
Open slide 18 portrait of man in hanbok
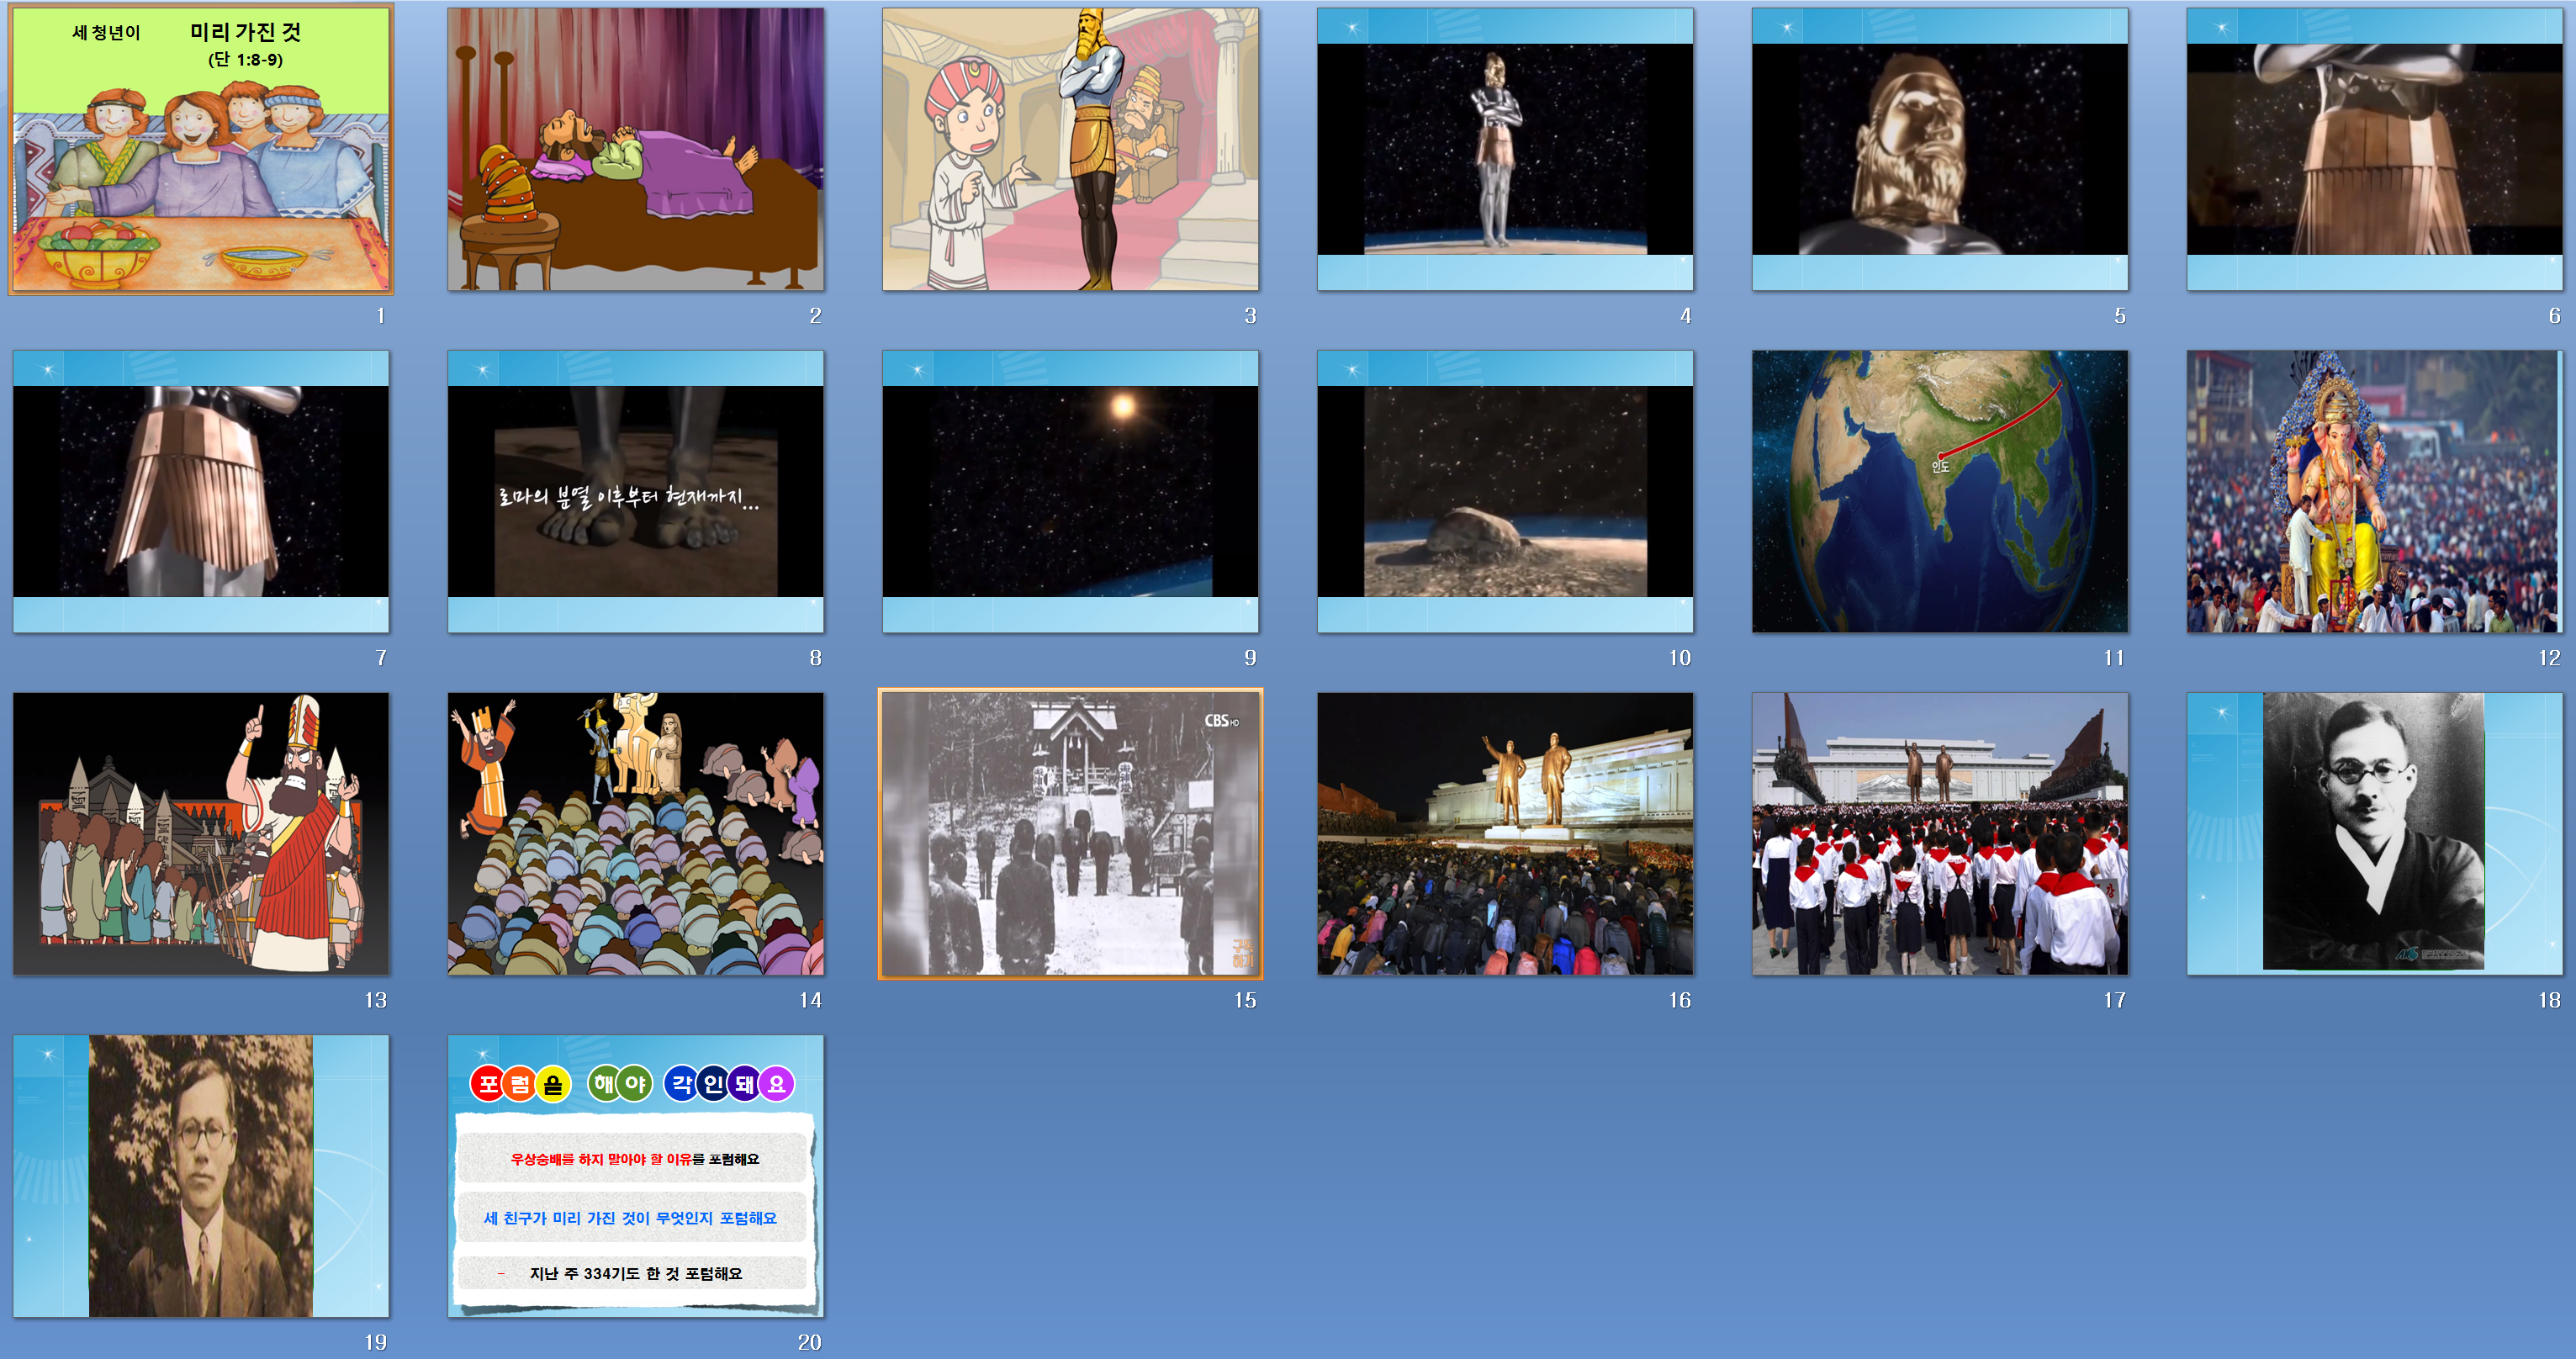pos(2374,833)
